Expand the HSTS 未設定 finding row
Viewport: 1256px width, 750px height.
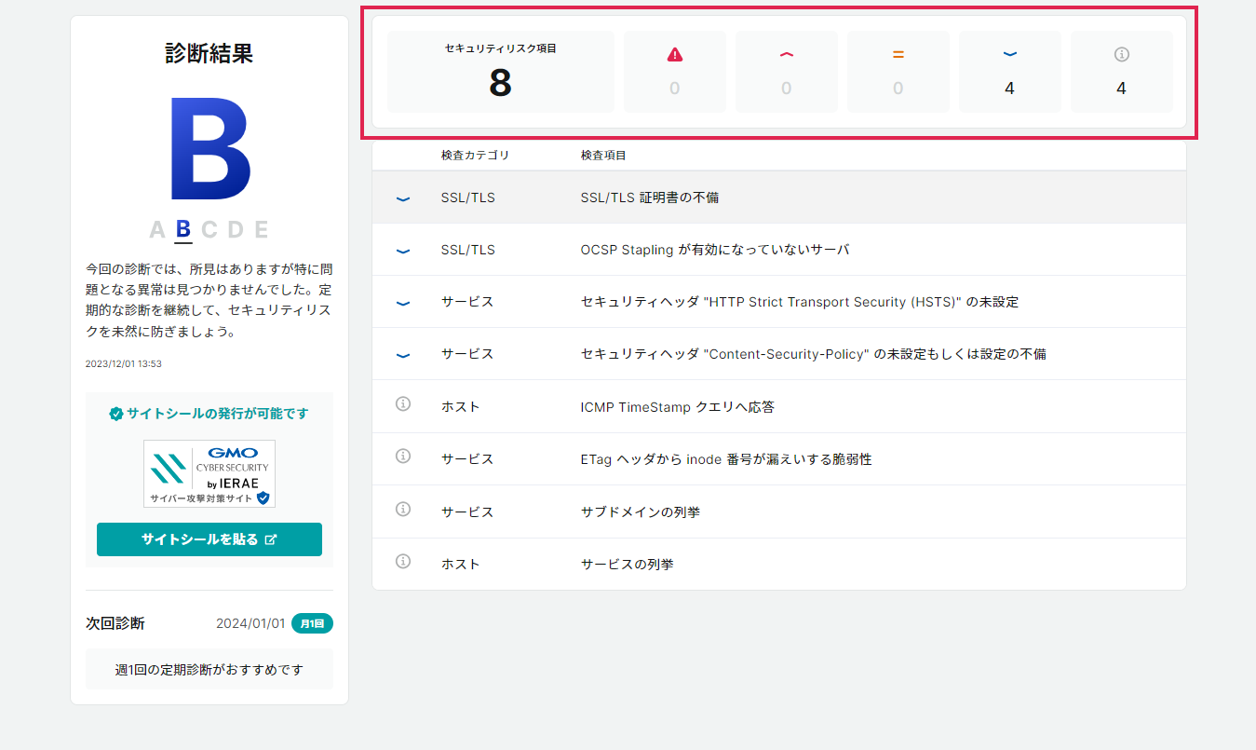pos(799,302)
